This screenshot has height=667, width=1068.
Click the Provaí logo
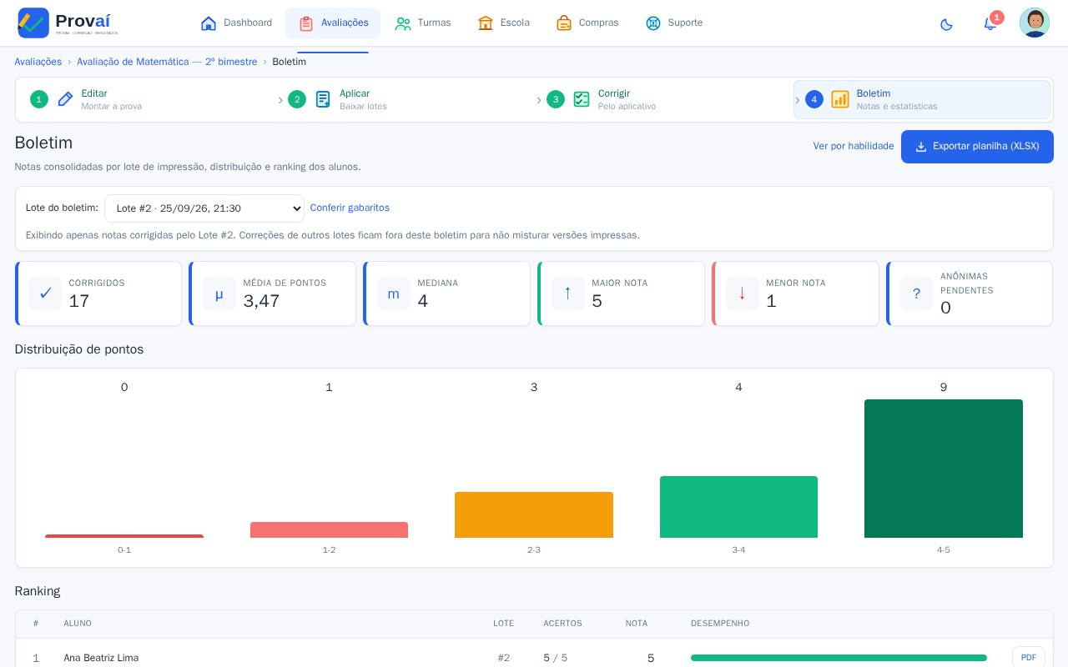68,23
